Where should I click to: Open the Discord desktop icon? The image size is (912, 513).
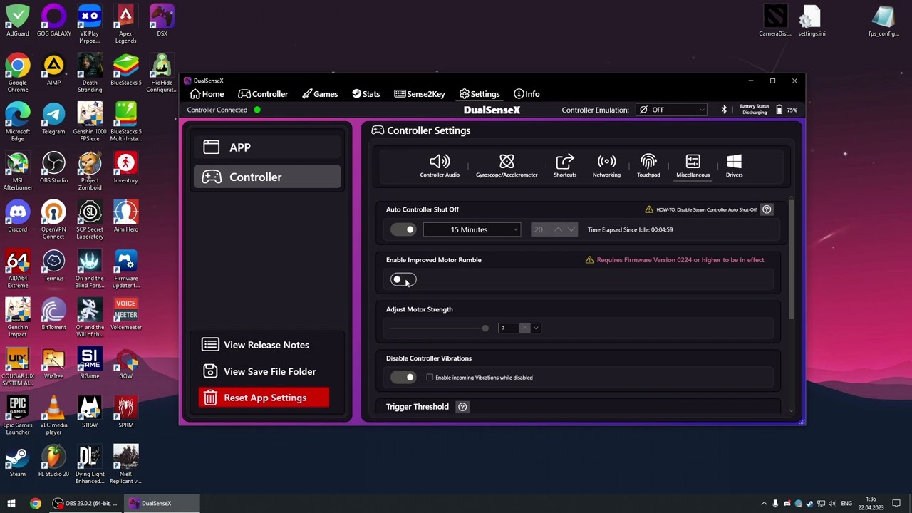coord(18,217)
